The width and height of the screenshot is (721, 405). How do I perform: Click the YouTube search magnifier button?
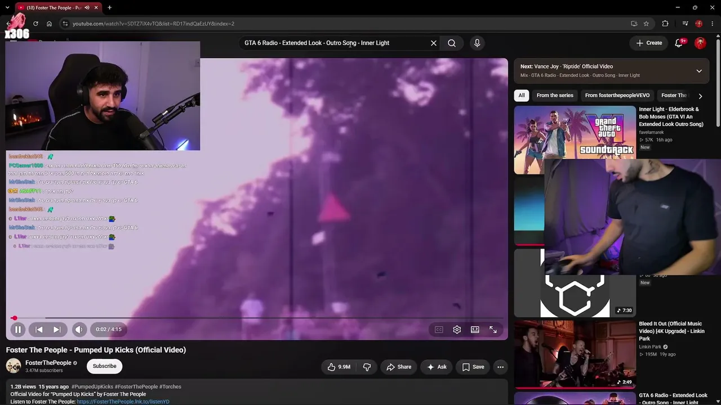point(452,43)
